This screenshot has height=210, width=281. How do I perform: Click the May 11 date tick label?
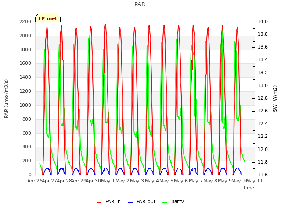(255, 181)
